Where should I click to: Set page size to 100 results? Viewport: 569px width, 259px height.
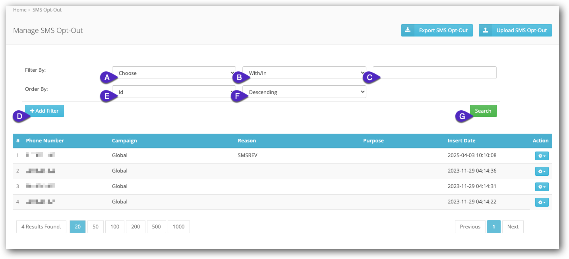(x=115, y=226)
